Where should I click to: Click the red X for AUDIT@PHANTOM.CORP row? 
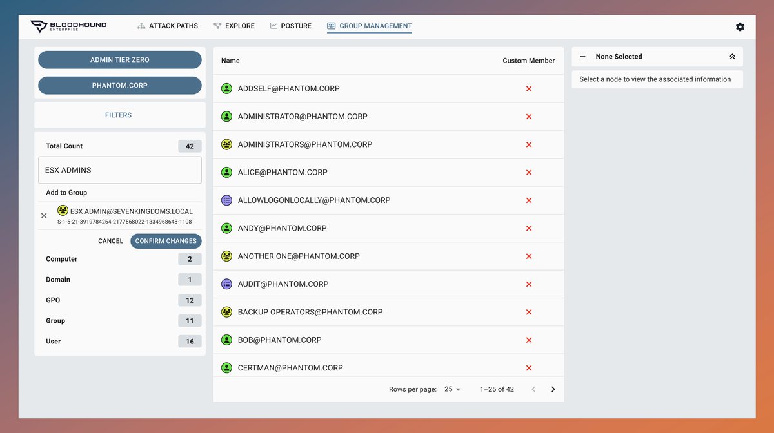[x=529, y=284]
